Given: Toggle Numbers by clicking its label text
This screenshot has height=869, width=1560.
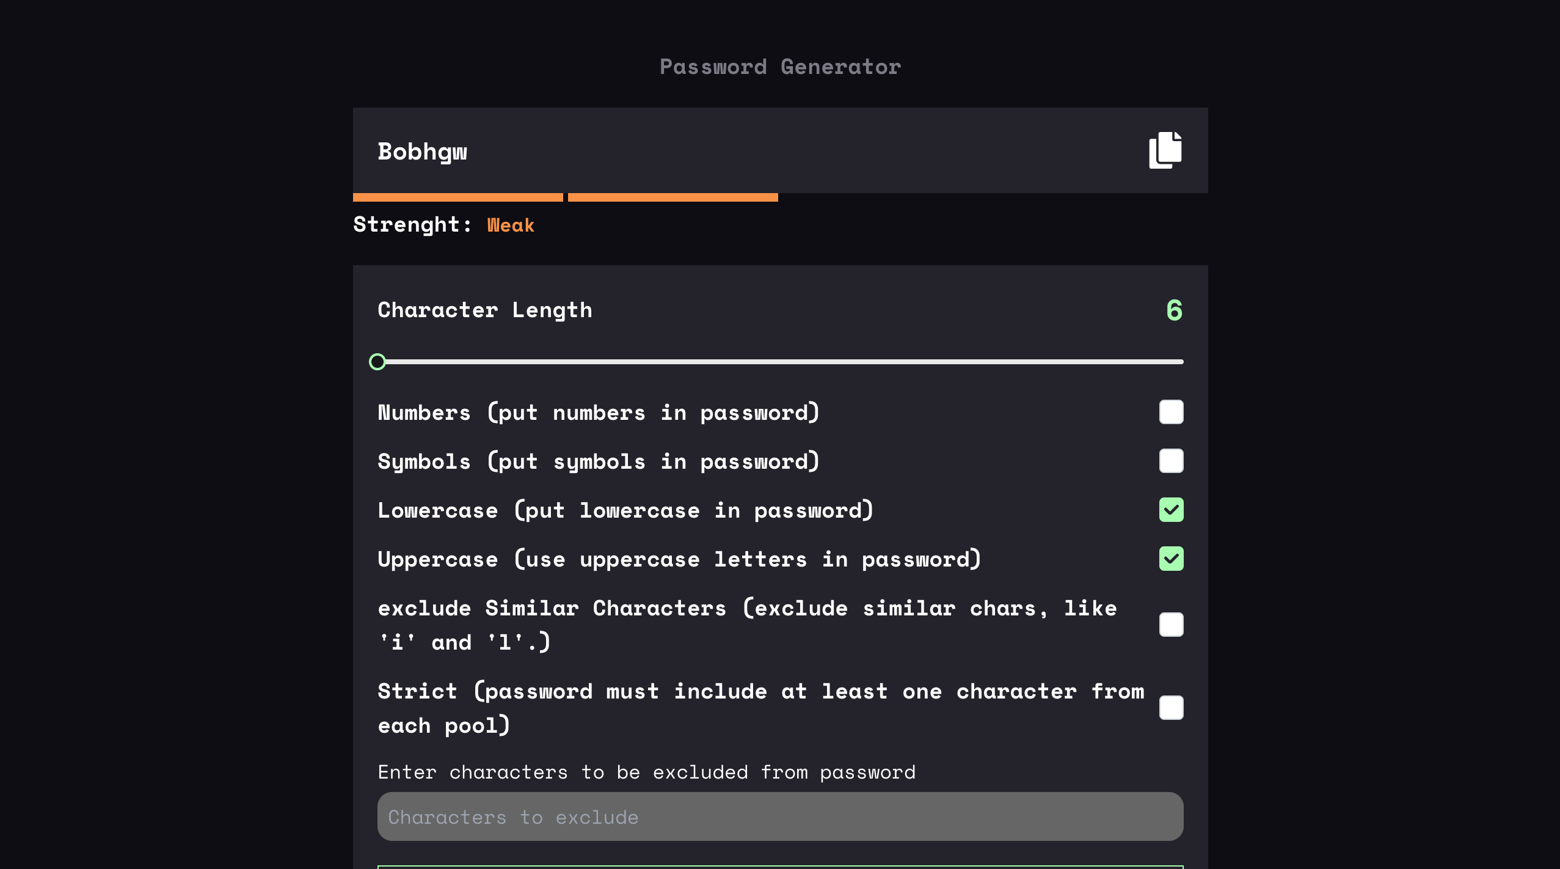Looking at the screenshot, I should coord(599,412).
